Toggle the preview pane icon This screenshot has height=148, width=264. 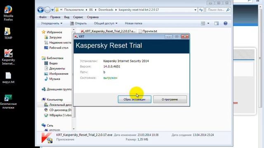tap(217, 23)
